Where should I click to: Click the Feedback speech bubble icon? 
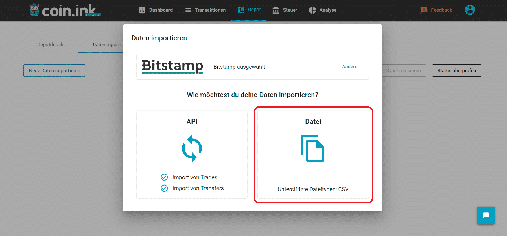[x=424, y=10]
